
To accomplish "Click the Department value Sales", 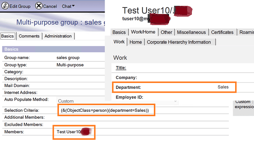I will pos(223,87).
